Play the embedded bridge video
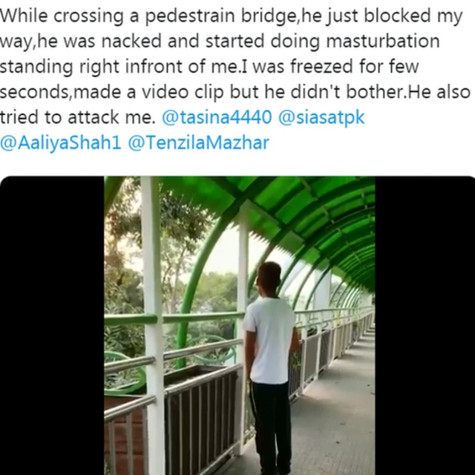The image size is (475, 475). click(239, 325)
